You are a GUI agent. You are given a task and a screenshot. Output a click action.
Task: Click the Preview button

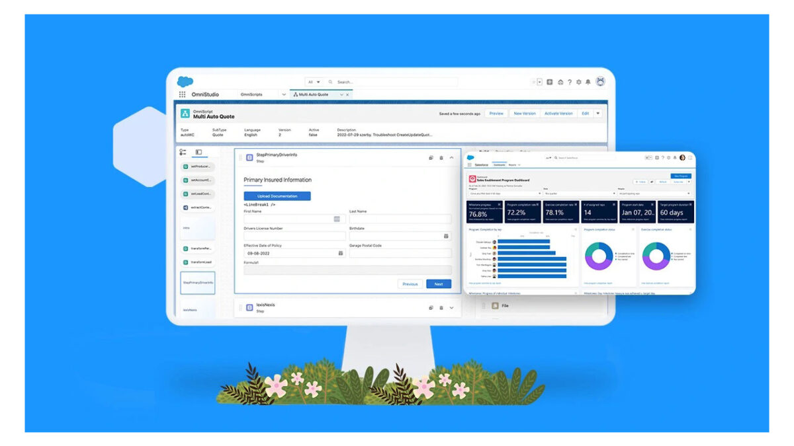tap(496, 114)
